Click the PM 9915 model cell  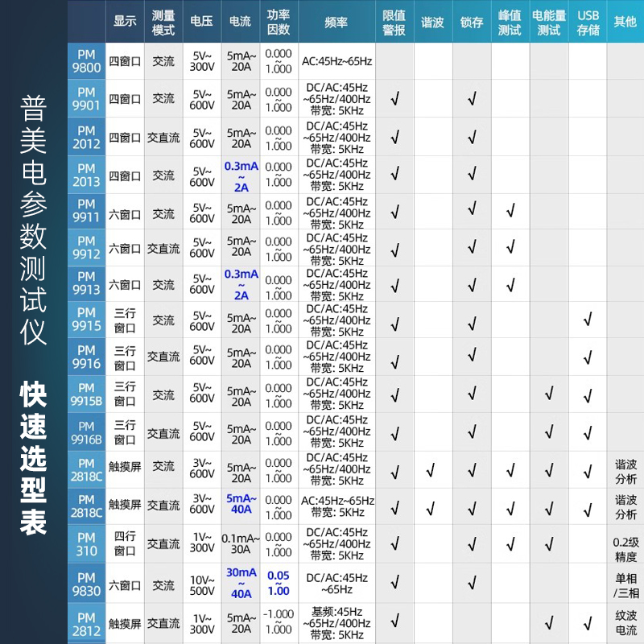[86, 320]
